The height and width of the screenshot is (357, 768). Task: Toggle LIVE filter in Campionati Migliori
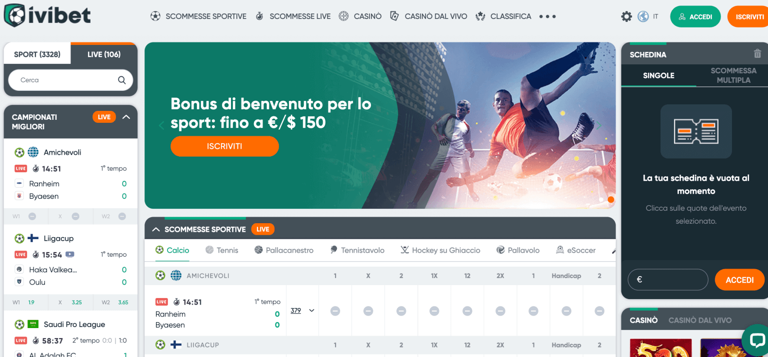104,117
